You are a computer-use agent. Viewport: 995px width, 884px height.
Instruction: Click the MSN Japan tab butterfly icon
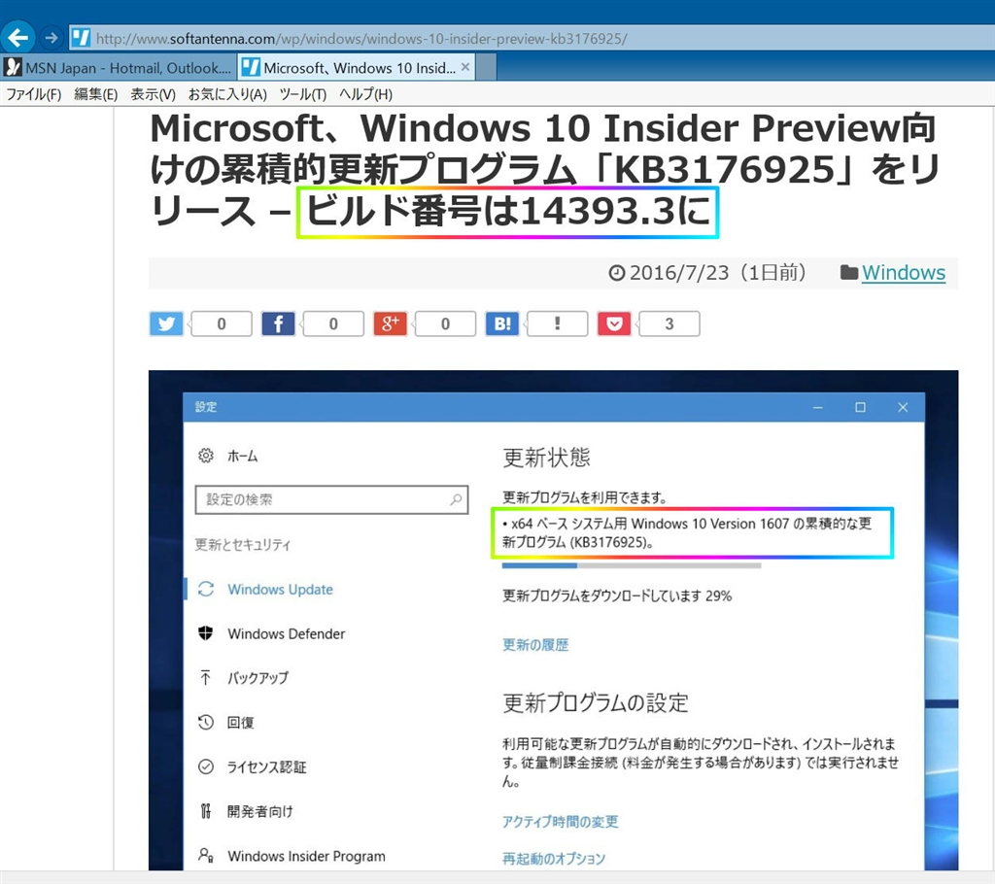tap(13, 67)
